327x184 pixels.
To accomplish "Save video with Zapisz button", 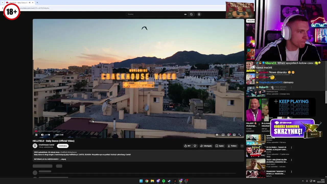I will 219,146.
